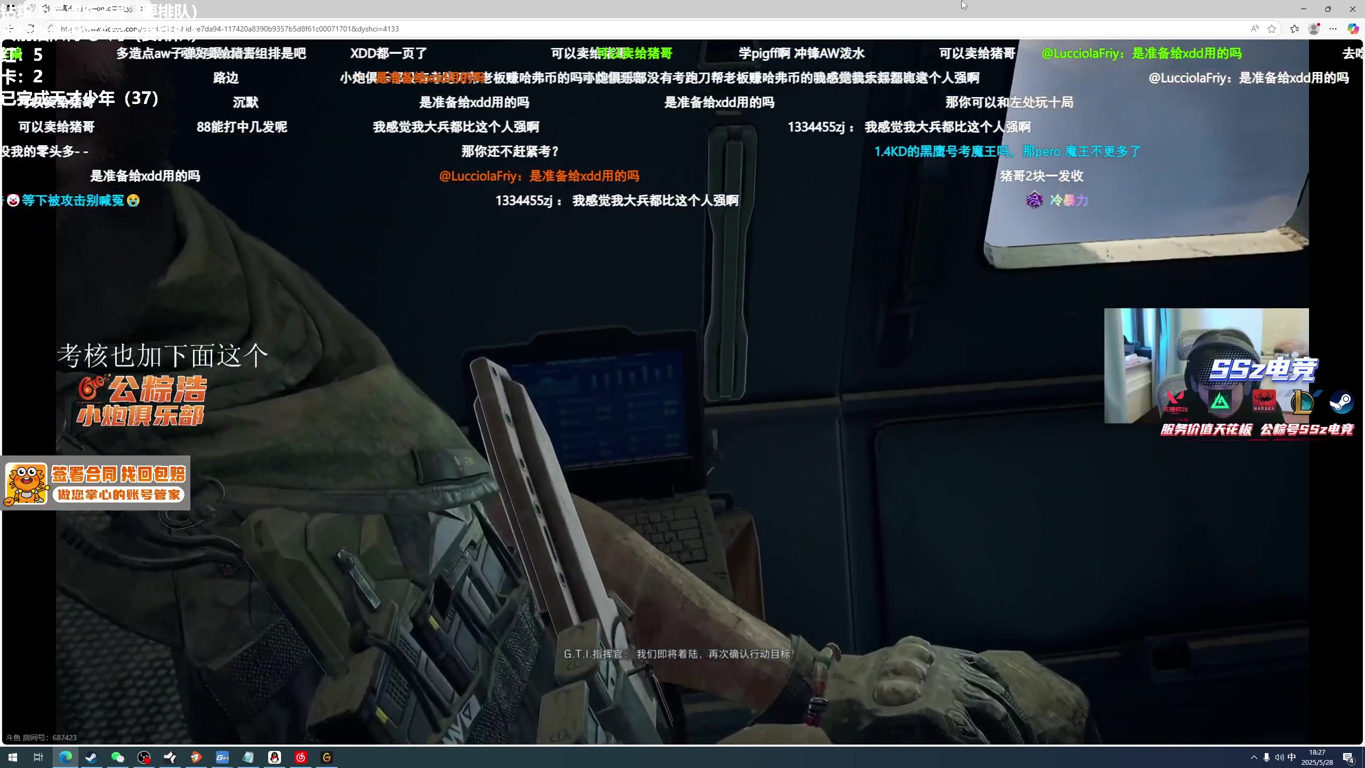Screen dimensions: 1365x768
Task: Open the notepad taskbar app
Action: pos(248,757)
